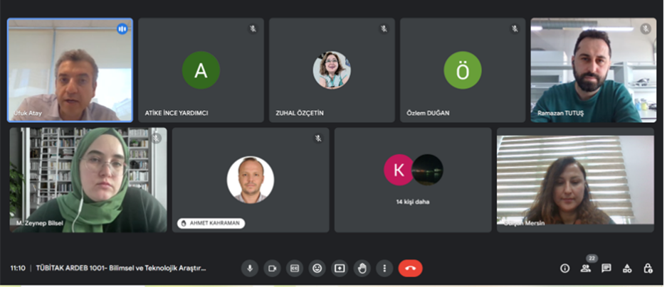The height and width of the screenshot is (287, 667).
Task: Click the 14 kişi daha tile
Action: point(413,180)
